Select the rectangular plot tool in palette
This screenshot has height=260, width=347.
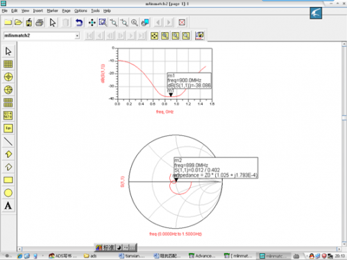tap(8, 64)
